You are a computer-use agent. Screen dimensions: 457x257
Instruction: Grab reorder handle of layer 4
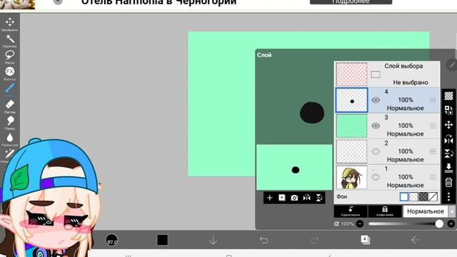[433, 100]
